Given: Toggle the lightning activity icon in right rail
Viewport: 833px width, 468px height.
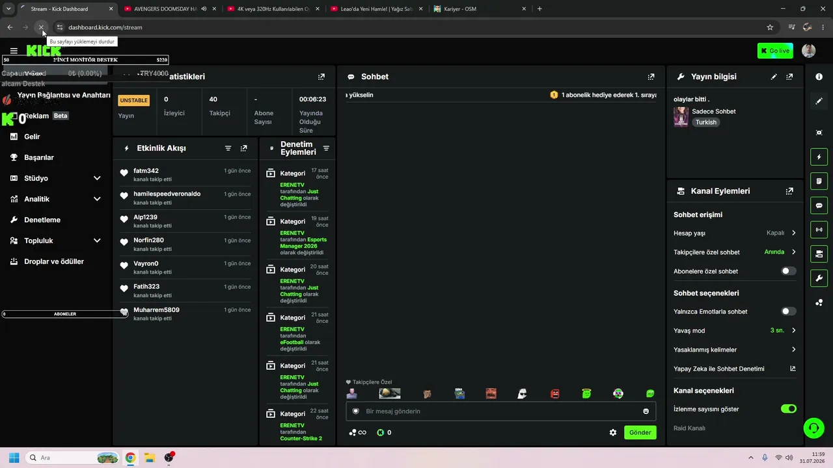Looking at the screenshot, I should 819,157.
